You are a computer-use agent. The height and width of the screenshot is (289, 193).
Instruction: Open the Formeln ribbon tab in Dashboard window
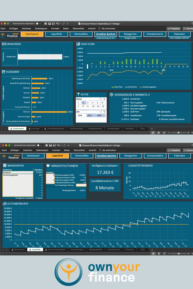point(55,28)
